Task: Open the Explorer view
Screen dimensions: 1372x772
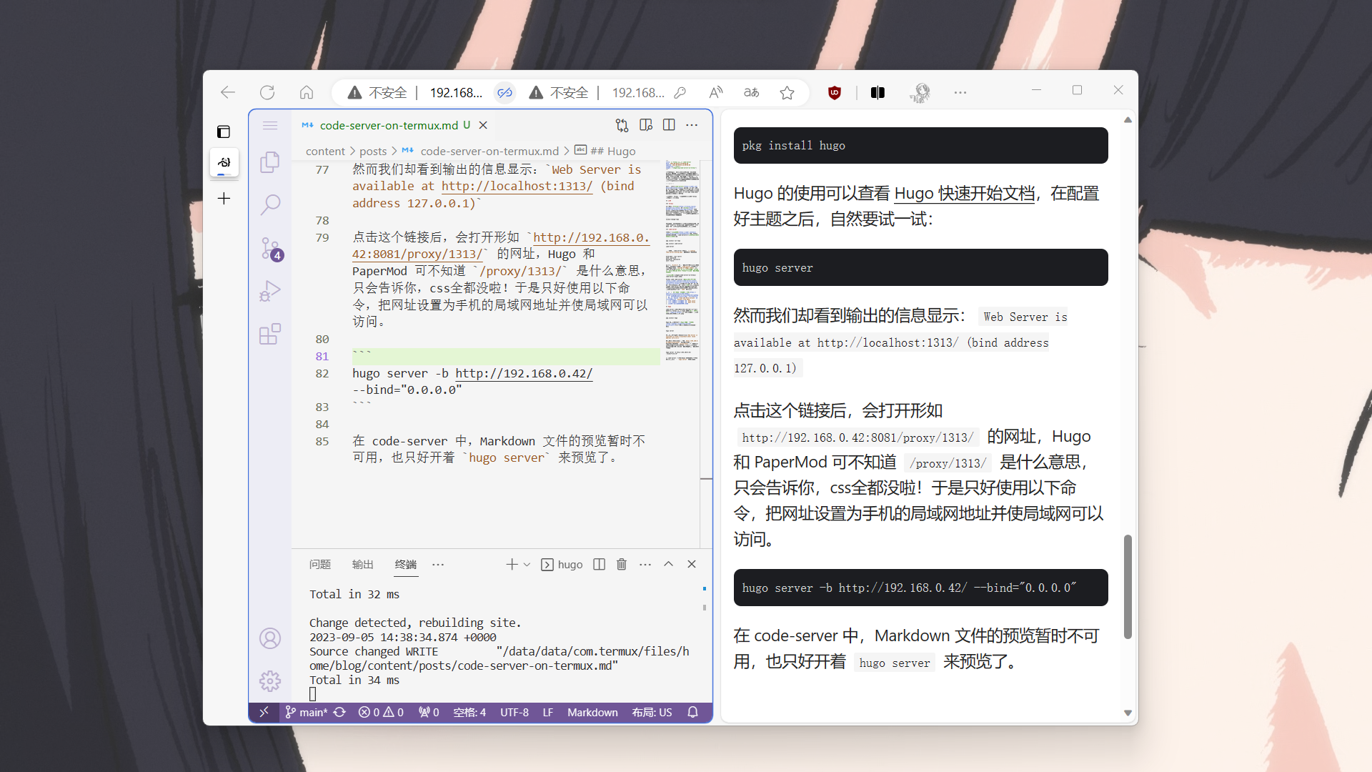Action: click(270, 162)
